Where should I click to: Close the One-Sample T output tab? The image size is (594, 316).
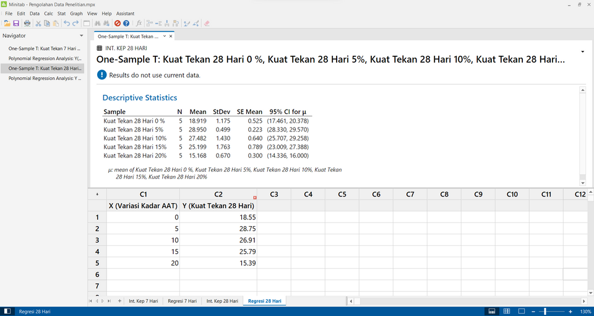(171, 37)
